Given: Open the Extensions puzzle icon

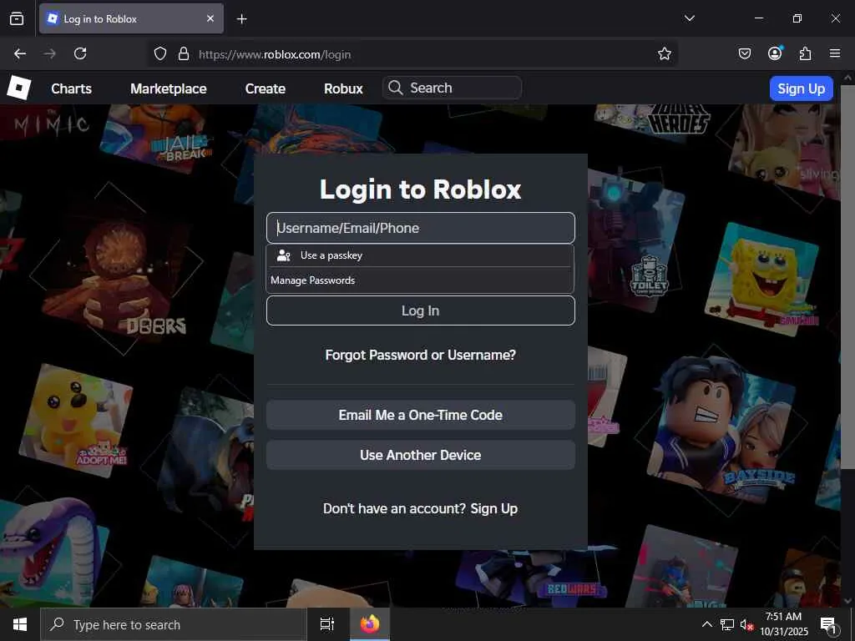Looking at the screenshot, I should click(x=805, y=53).
